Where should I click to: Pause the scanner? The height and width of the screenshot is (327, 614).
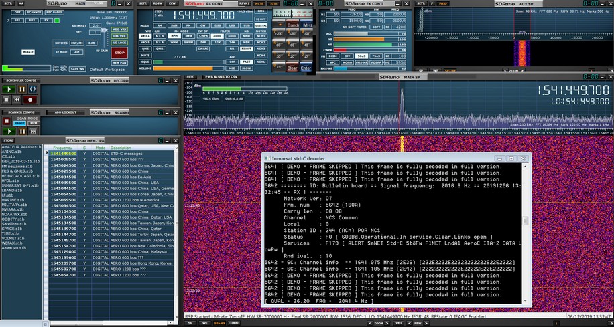(22, 132)
